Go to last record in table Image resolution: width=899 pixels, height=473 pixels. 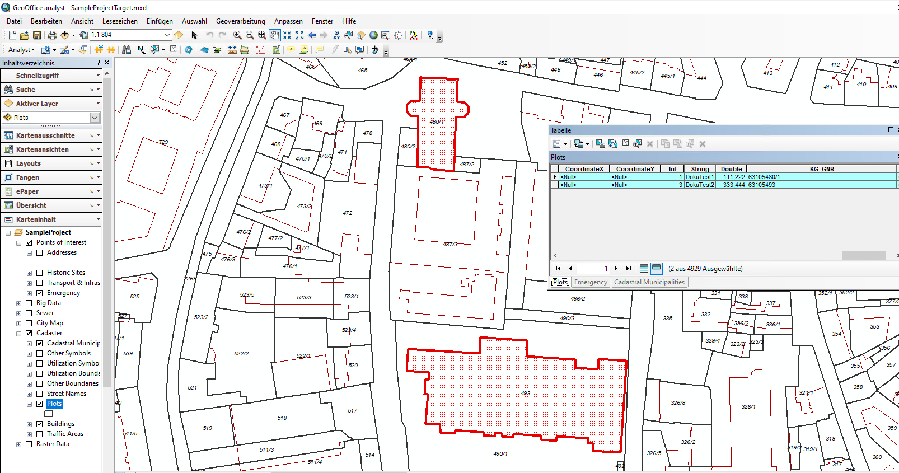coord(628,269)
